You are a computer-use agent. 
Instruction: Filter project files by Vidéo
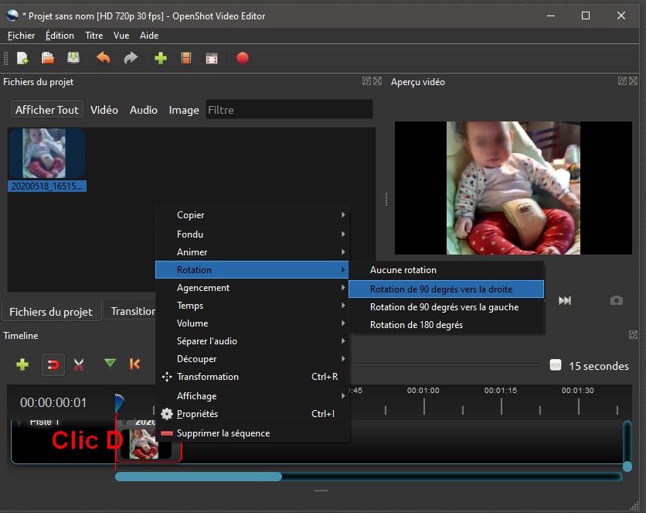tap(104, 110)
